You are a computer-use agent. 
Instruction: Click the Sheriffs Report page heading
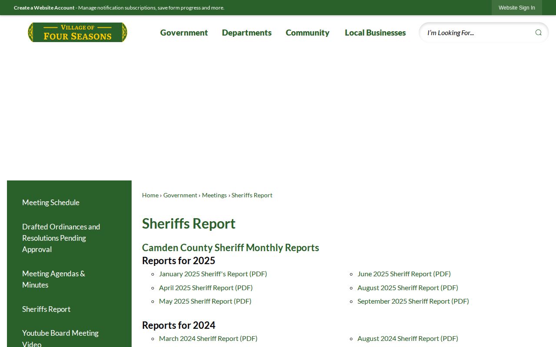tap(189, 224)
